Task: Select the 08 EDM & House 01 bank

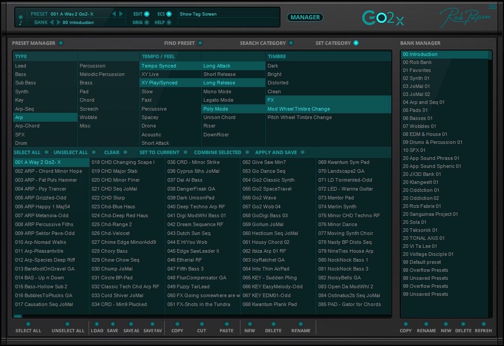Action: click(444, 134)
